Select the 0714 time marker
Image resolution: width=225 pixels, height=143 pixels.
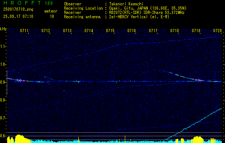[89, 31]
